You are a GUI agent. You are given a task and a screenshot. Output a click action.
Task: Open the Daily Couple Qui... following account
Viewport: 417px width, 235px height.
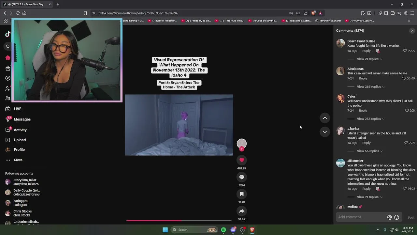point(22,192)
